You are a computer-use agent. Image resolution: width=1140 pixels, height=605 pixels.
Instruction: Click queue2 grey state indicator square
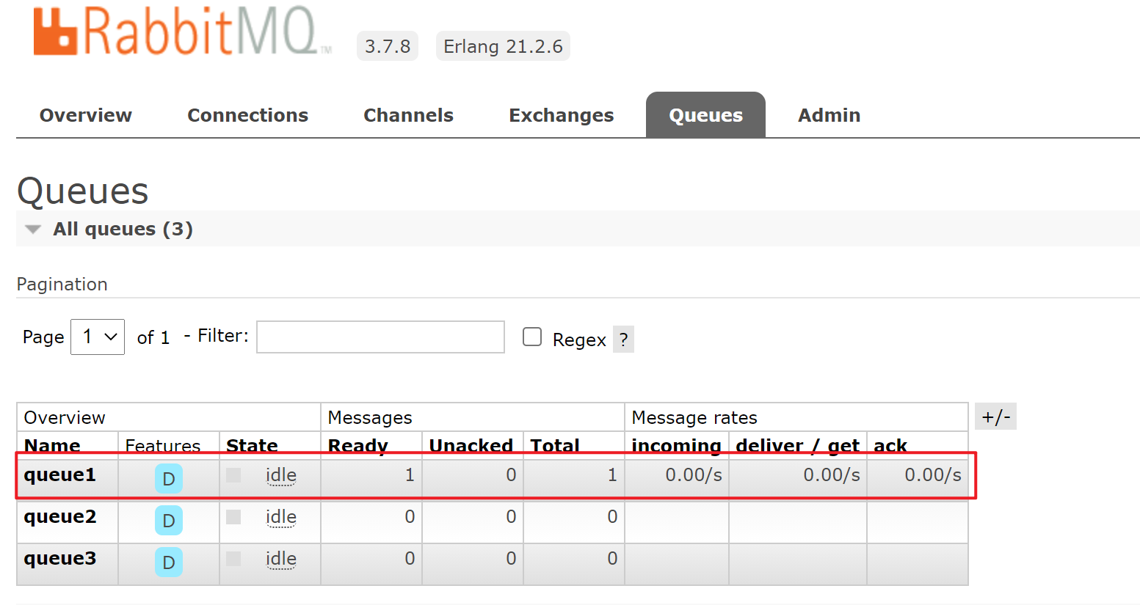pos(233,517)
